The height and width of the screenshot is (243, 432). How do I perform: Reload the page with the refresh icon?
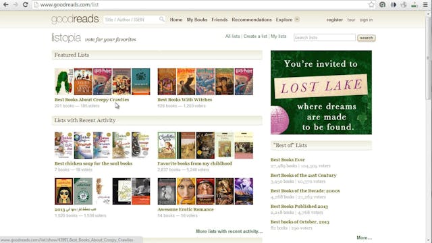point(25,5)
